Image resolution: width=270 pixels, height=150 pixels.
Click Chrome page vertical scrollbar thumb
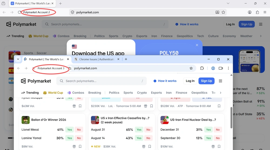tap(231, 118)
